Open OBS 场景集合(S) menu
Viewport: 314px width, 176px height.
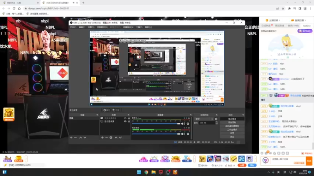pyautogui.click(x=128, y=27)
